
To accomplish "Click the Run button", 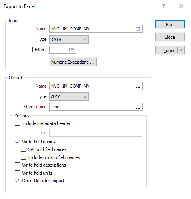I will pyautogui.click(x=170, y=24).
